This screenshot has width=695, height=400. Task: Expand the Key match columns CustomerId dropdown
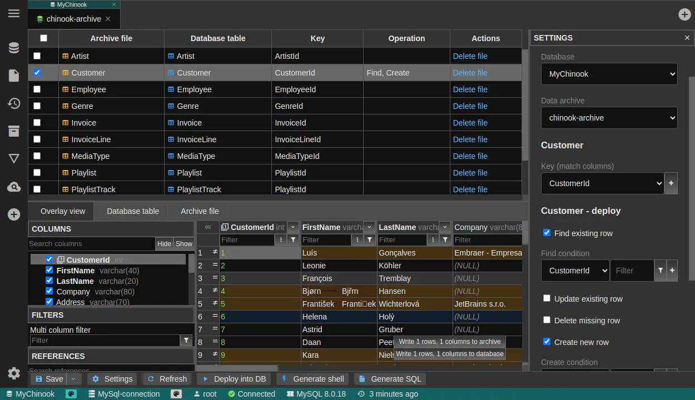pos(602,183)
